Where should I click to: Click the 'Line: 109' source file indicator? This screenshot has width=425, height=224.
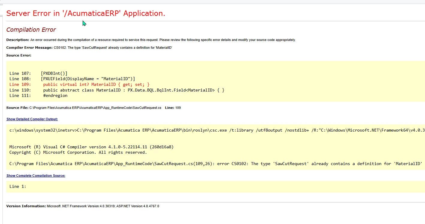point(173,108)
